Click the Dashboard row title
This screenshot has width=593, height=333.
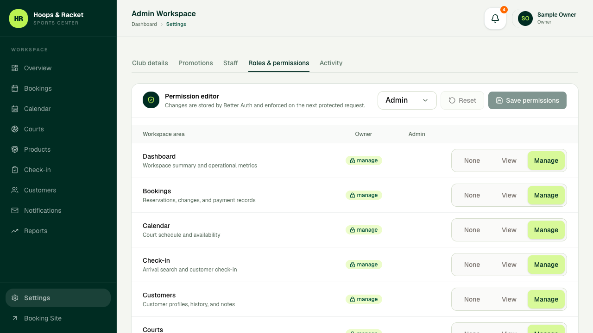[x=159, y=156]
